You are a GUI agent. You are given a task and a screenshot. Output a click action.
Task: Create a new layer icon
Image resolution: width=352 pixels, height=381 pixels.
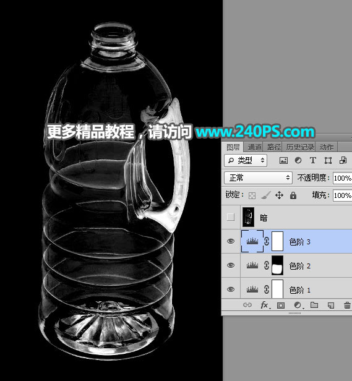point(331,305)
